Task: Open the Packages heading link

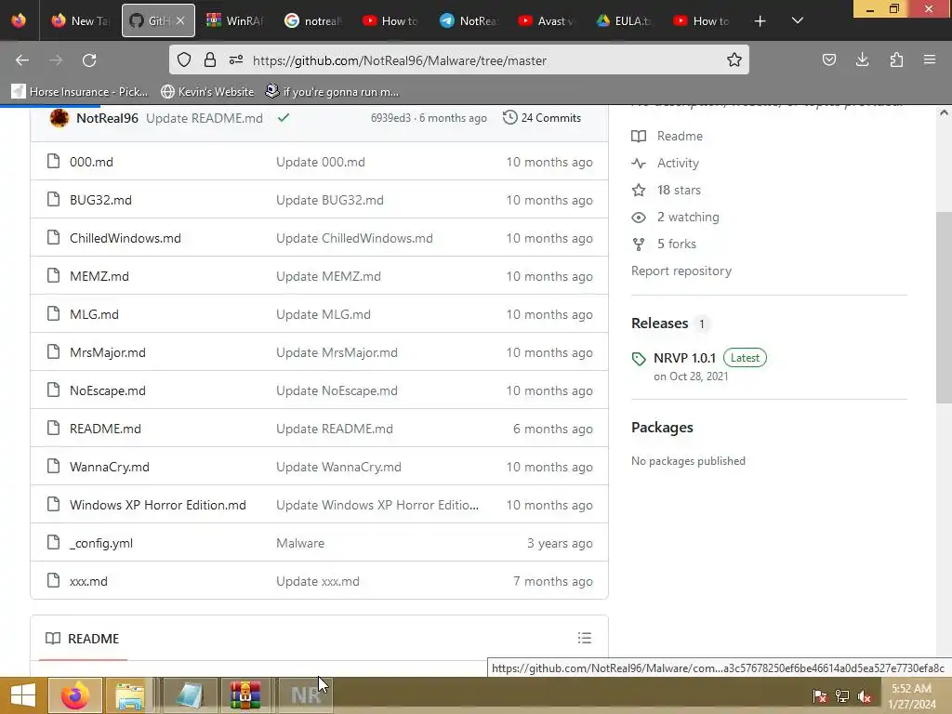Action: pos(662,428)
